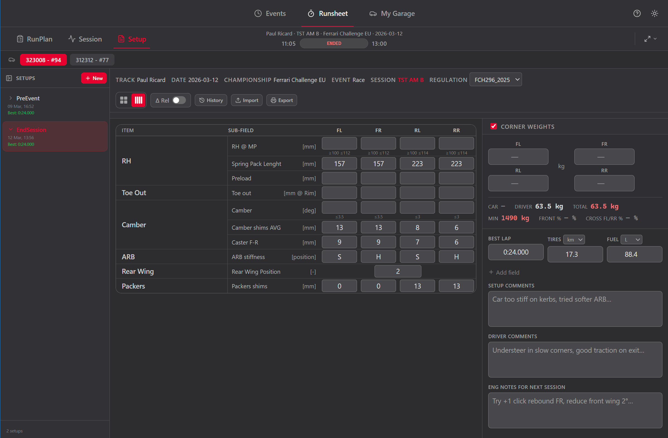Expand the PreEvent setup entry
The image size is (668, 438).
(x=11, y=98)
